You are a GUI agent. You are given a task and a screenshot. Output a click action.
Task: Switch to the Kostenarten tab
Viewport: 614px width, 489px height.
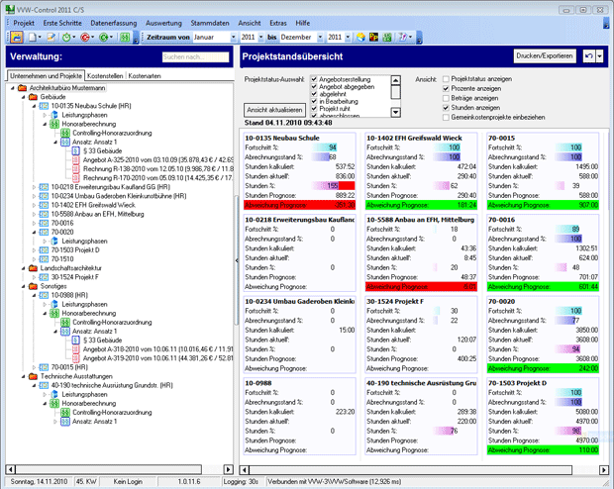[145, 76]
